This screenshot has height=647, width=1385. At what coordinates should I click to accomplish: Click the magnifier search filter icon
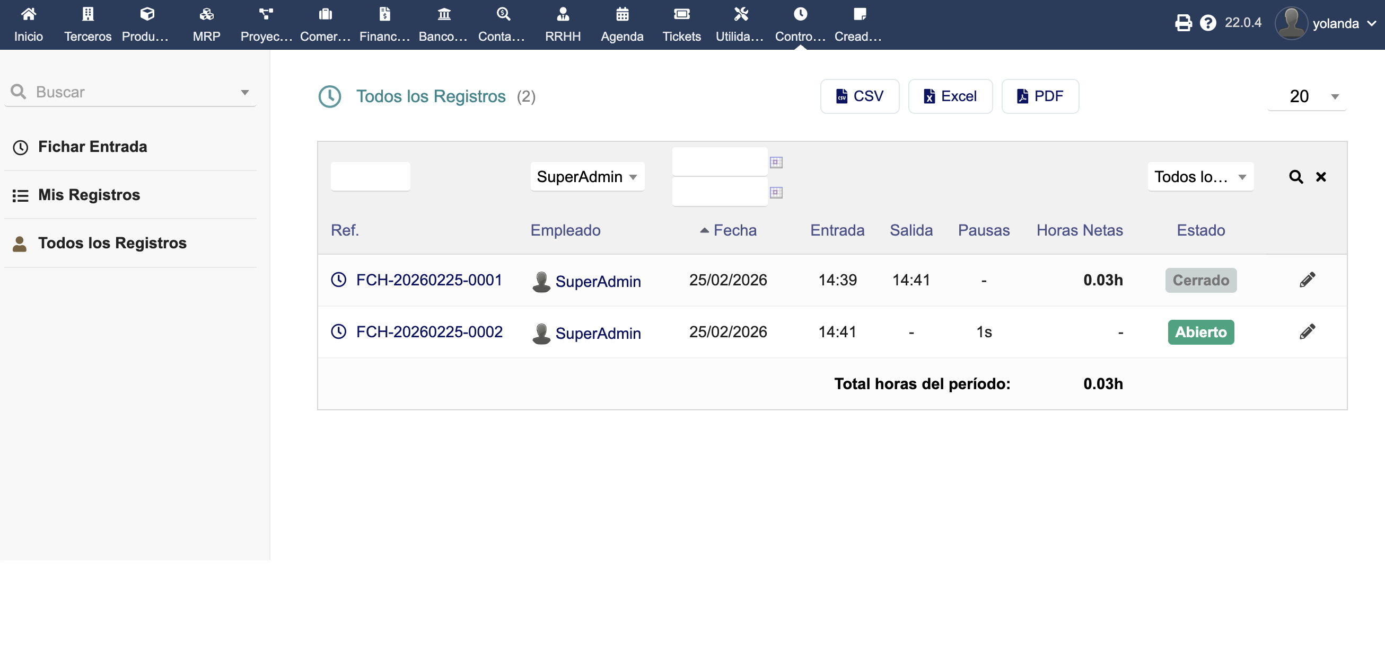[1296, 177]
